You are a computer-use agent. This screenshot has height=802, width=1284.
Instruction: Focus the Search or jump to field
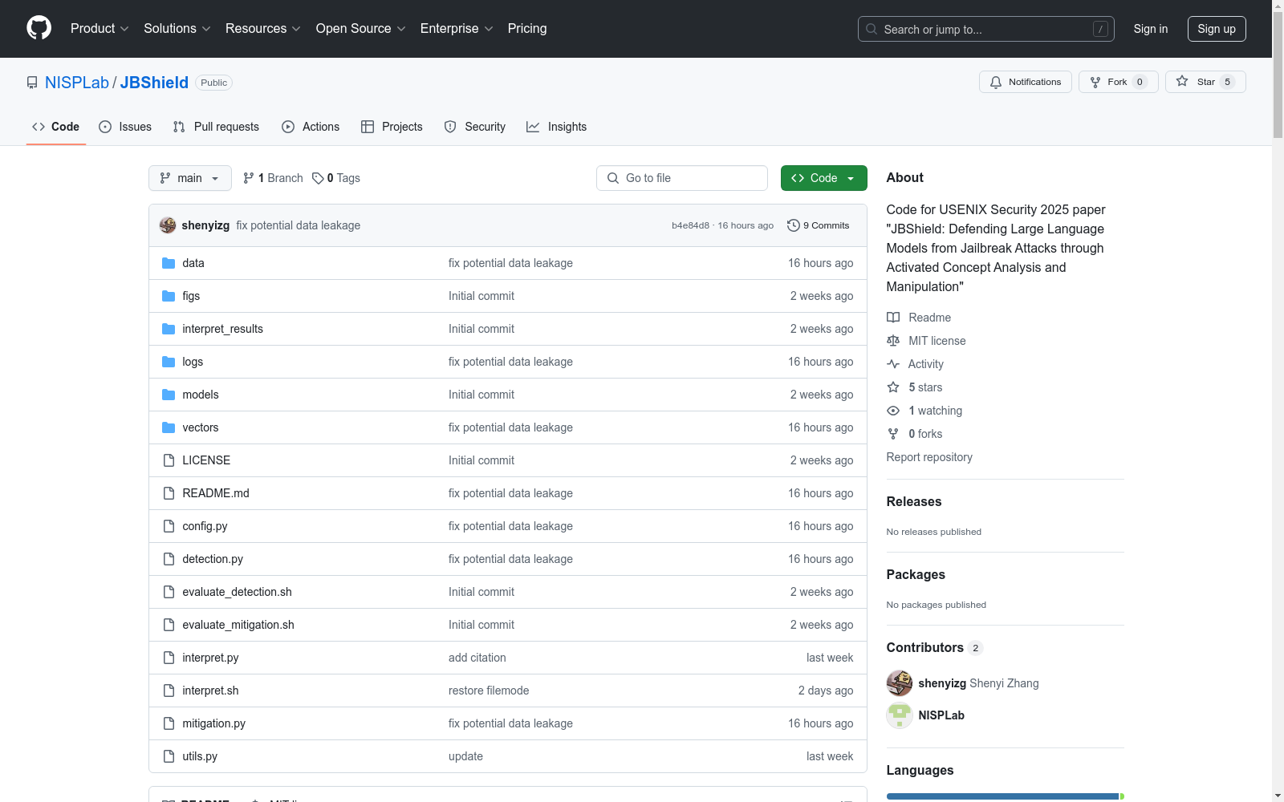(x=986, y=29)
